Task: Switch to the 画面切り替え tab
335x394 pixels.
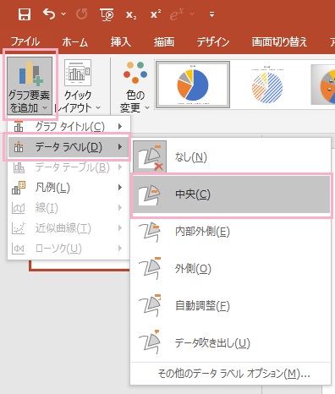Action: pyautogui.click(x=279, y=41)
